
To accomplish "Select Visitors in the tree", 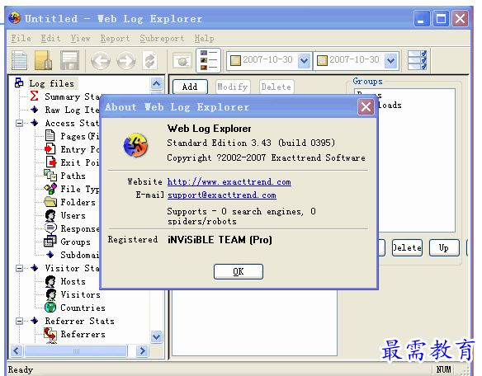I will click(x=81, y=294).
